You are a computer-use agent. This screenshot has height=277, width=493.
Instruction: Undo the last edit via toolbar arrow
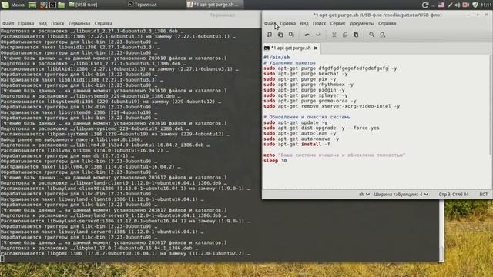pyautogui.click(x=307, y=35)
